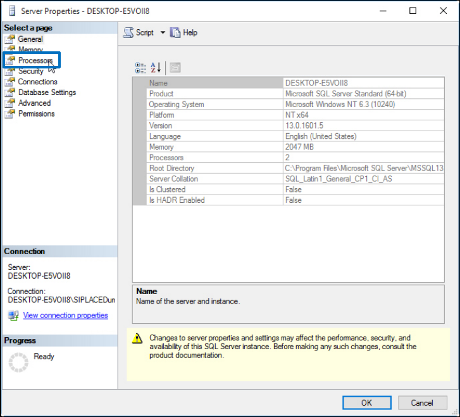Click the Permissions page icon
This screenshot has width=460, height=417.
[x=10, y=113]
